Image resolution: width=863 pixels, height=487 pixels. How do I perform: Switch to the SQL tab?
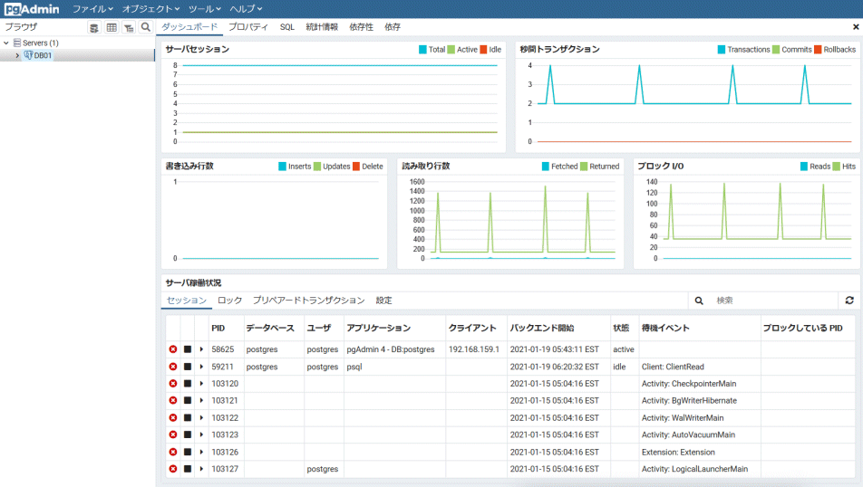[286, 27]
